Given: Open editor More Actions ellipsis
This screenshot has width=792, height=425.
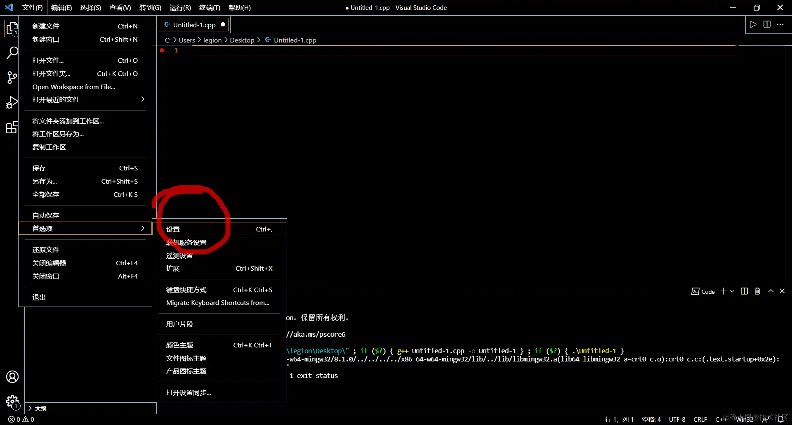Looking at the screenshot, I should click(x=780, y=24).
